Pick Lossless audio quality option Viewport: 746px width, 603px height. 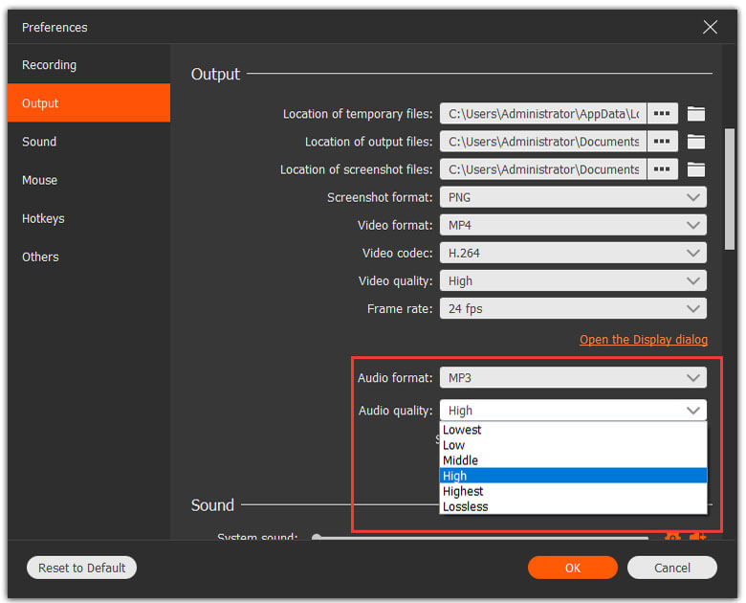(573, 505)
